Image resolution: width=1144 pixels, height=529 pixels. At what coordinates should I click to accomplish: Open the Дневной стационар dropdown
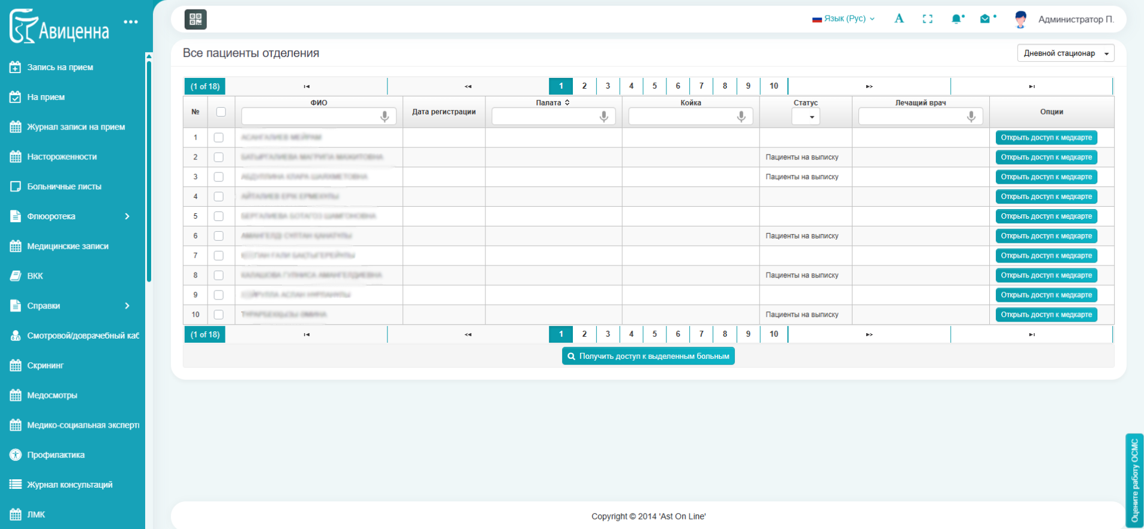1065,53
